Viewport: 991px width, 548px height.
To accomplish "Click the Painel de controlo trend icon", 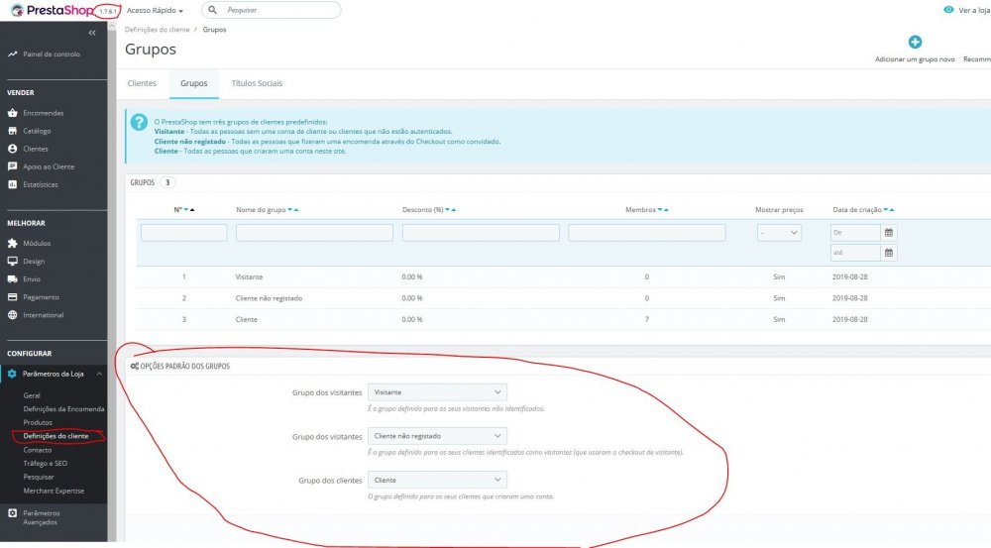I will pos(12,54).
